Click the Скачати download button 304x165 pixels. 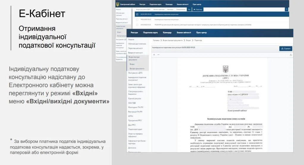point(286,49)
